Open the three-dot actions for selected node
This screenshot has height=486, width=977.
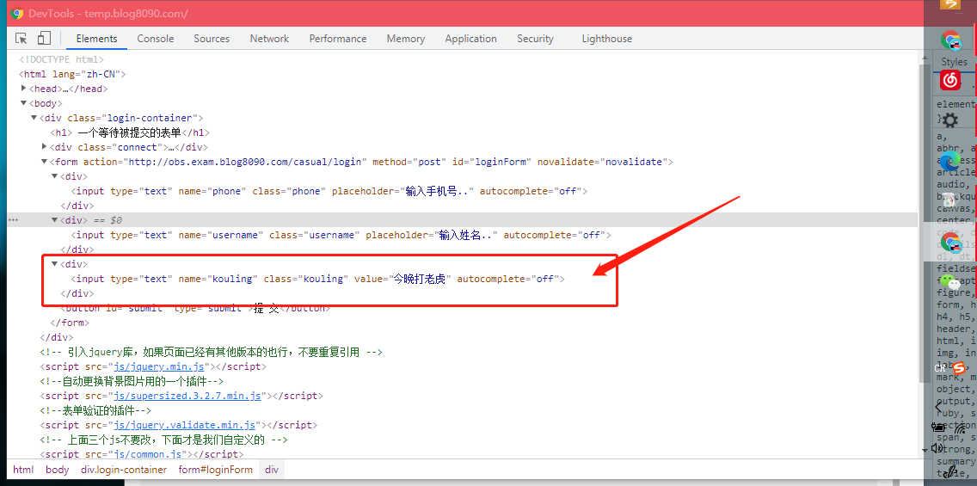point(14,220)
